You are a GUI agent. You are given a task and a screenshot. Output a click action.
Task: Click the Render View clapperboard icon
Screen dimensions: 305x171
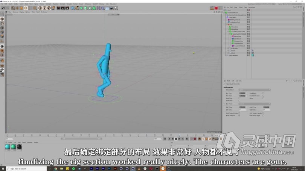(x=58, y=8)
